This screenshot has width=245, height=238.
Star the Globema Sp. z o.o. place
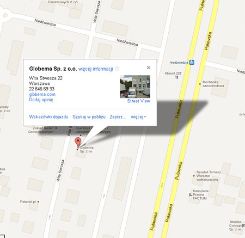pos(117,69)
